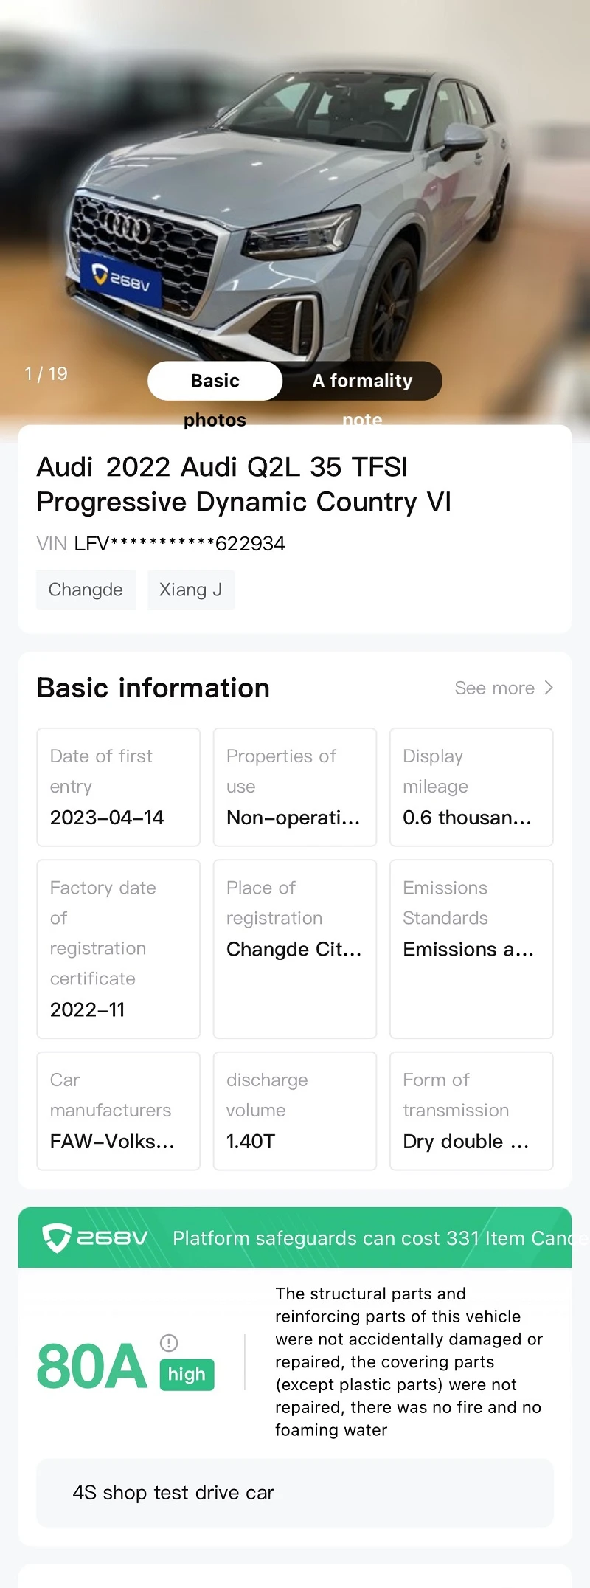Tap the 1 / 19 photo counter
Viewport: 590px width, 1588px height.
46,373
